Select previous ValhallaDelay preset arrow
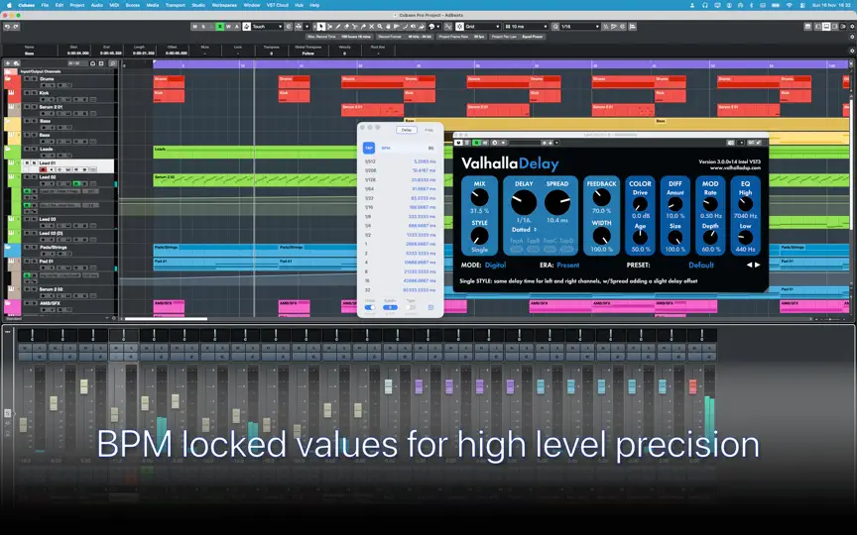The width and height of the screenshot is (857, 535). coord(749,265)
